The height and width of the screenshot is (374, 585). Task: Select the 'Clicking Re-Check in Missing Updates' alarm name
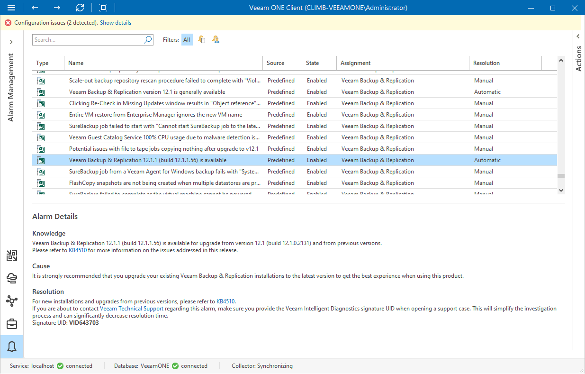click(165, 103)
